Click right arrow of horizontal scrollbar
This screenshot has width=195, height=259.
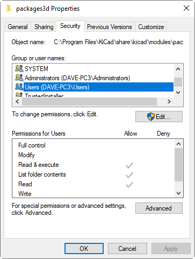click(169, 102)
